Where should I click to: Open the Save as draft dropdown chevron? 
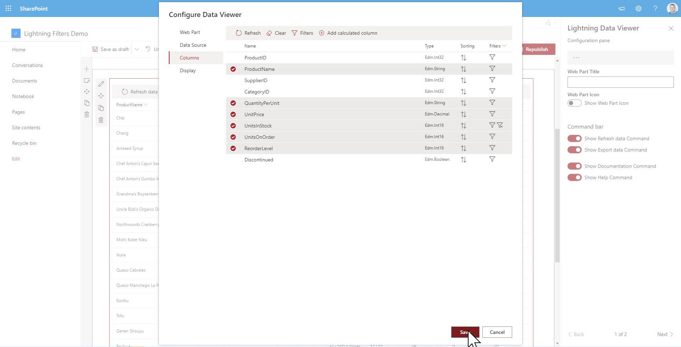(x=137, y=49)
